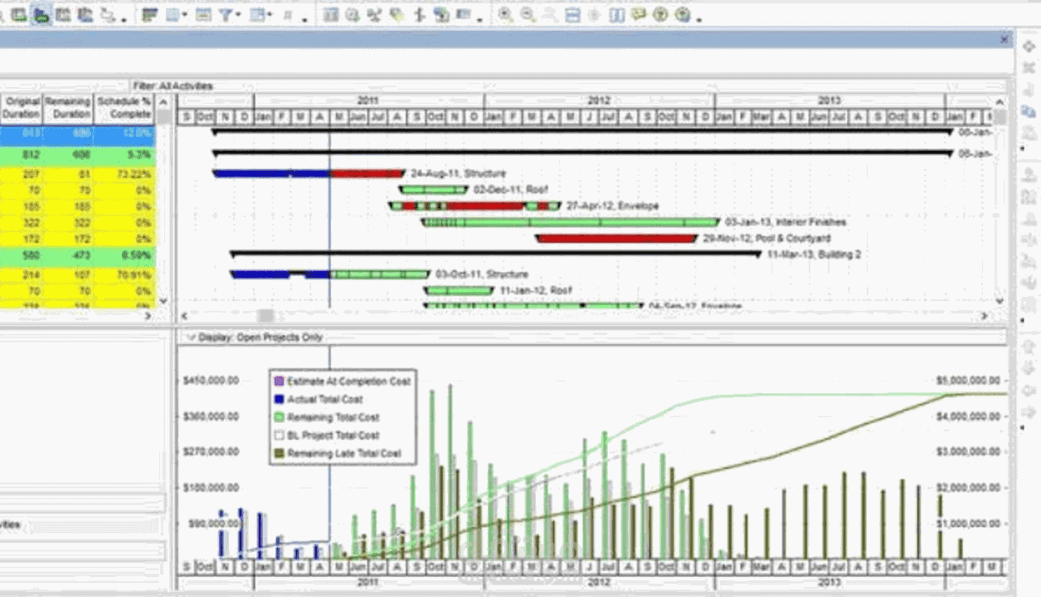Close the open tab with the X button
This screenshot has height=597, width=1041.
[1005, 39]
